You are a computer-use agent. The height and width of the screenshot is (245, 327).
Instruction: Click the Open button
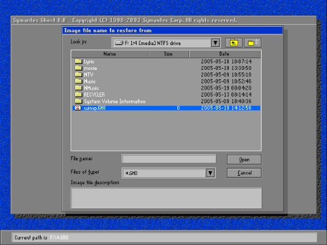click(244, 159)
